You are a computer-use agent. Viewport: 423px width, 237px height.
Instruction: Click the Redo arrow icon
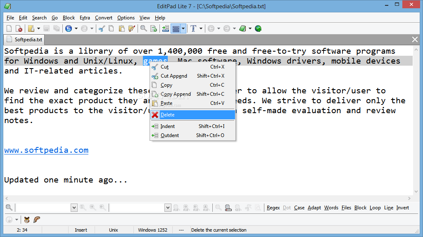(84, 28)
